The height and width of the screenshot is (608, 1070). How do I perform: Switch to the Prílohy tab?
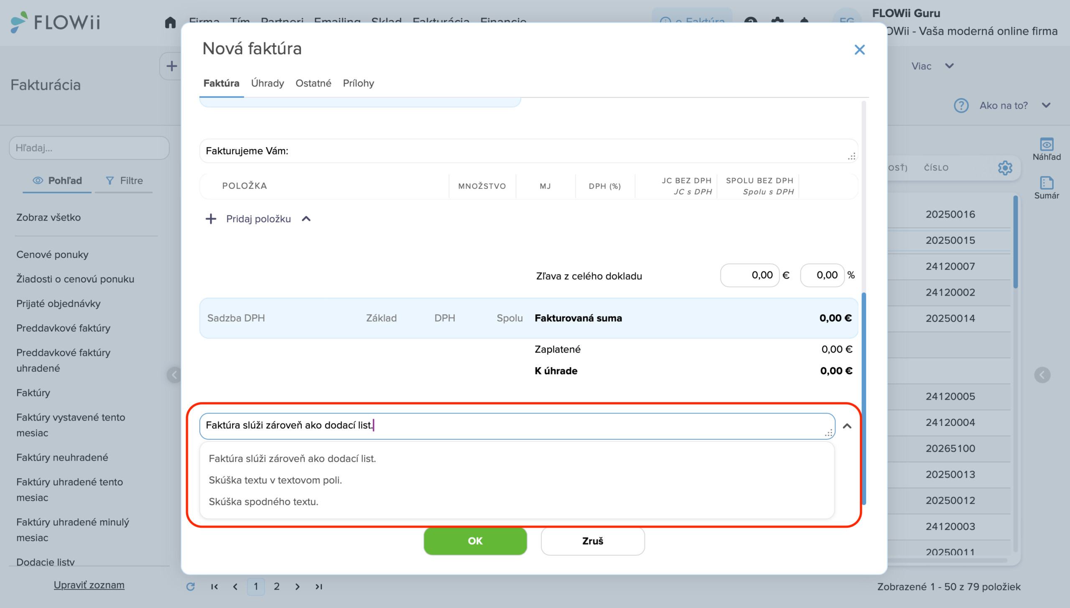pos(358,83)
